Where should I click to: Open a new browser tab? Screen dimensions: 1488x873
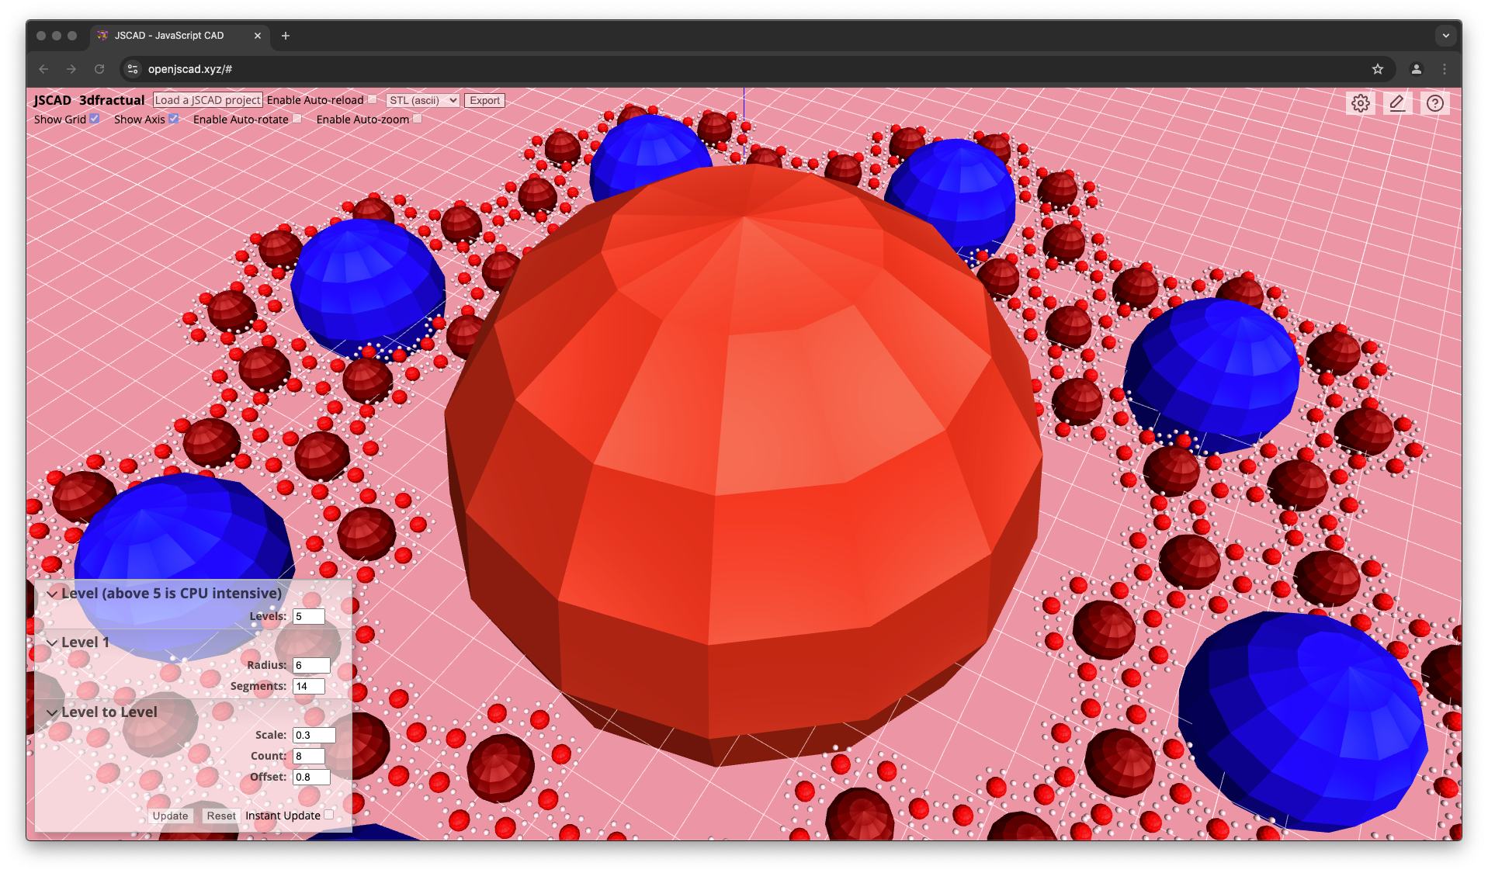point(286,36)
